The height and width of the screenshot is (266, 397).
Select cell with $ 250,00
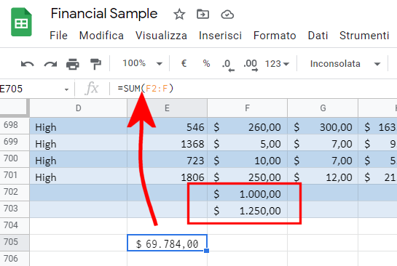point(248,176)
